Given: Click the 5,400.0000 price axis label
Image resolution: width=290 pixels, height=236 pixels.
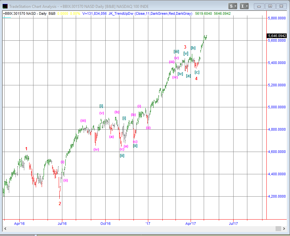Looking at the screenshot, I should coord(277,63).
